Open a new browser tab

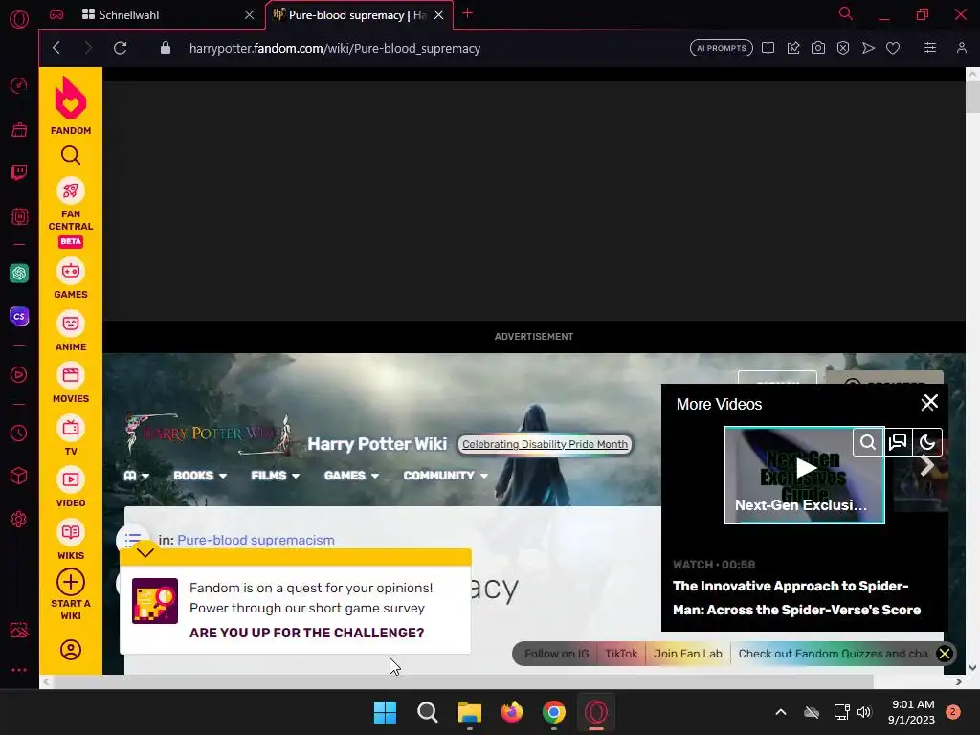(x=467, y=13)
